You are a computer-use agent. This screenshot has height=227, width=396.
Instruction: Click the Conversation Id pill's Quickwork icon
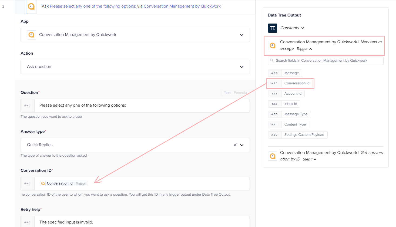pyautogui.click(x=43, y=183)
